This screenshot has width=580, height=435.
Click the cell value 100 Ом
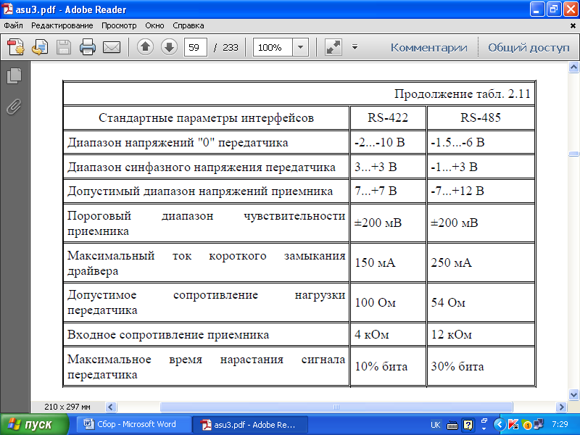pyautogui.click(x=375, y=302)
